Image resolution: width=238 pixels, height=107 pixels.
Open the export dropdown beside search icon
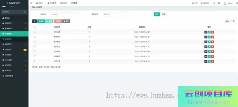tap(227, 21)
